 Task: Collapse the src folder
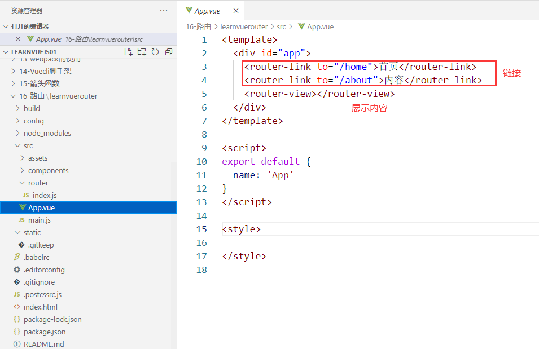pos(17,145)
